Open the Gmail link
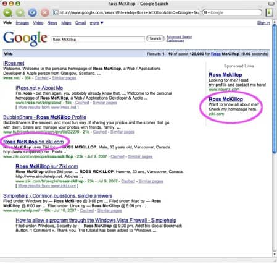 point(80,23)
